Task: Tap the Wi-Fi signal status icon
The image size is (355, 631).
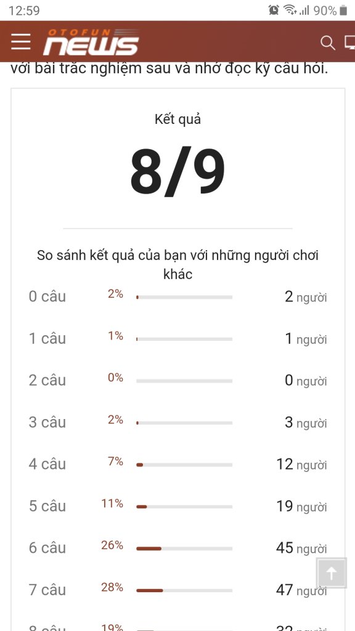Action: [289, 10]
